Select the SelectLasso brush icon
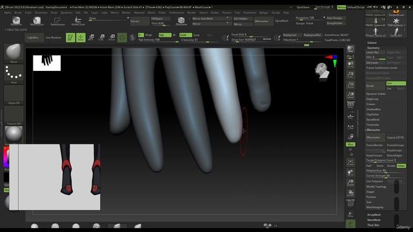This screenshot has height=232, width=413. click(57, 21)
